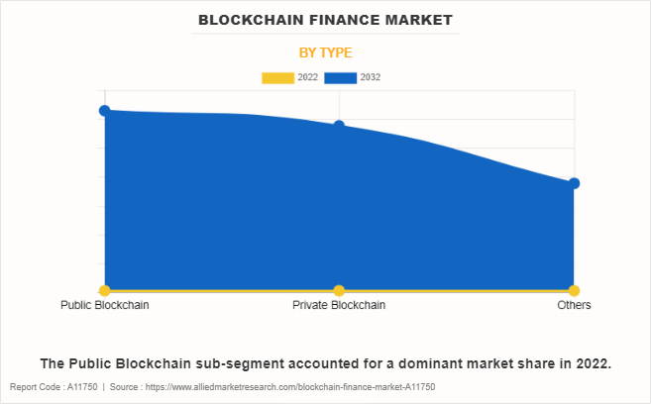Click the Others axis label
Screen dimensions: 651x404
tap(574, 305)
